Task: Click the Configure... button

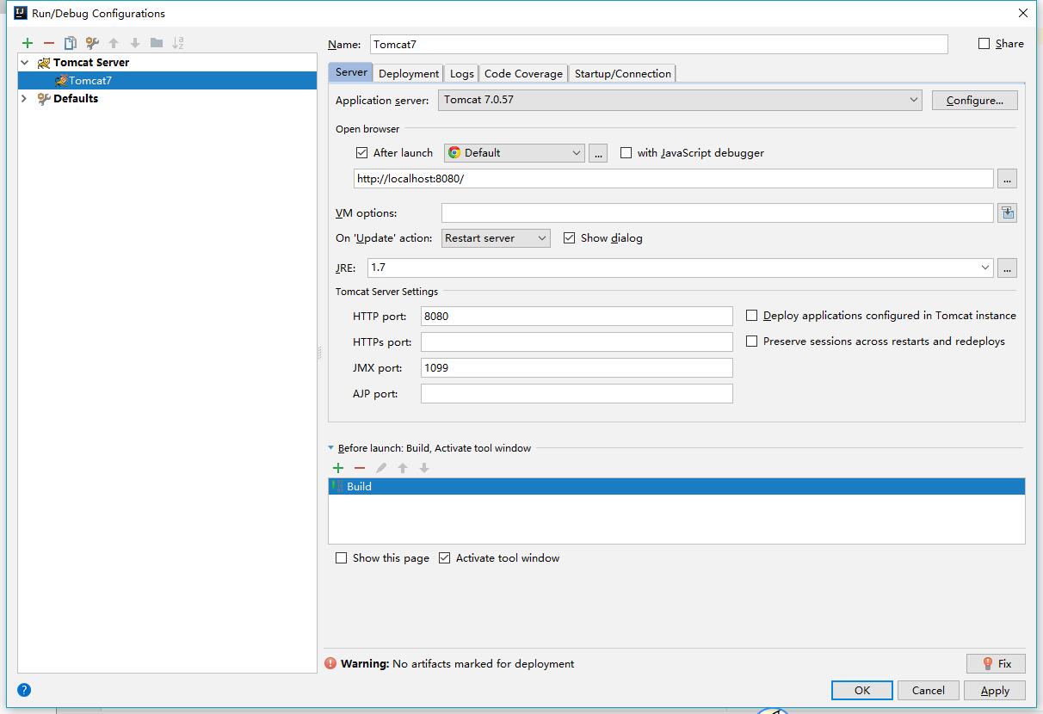Action: pyautogui.click(x=974, y=101)
